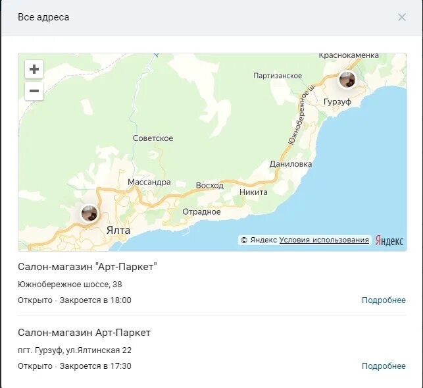Click the map marker near Гурзуф
The width and height of the screenshot is (423, 388).
click(x=347, y=80)
